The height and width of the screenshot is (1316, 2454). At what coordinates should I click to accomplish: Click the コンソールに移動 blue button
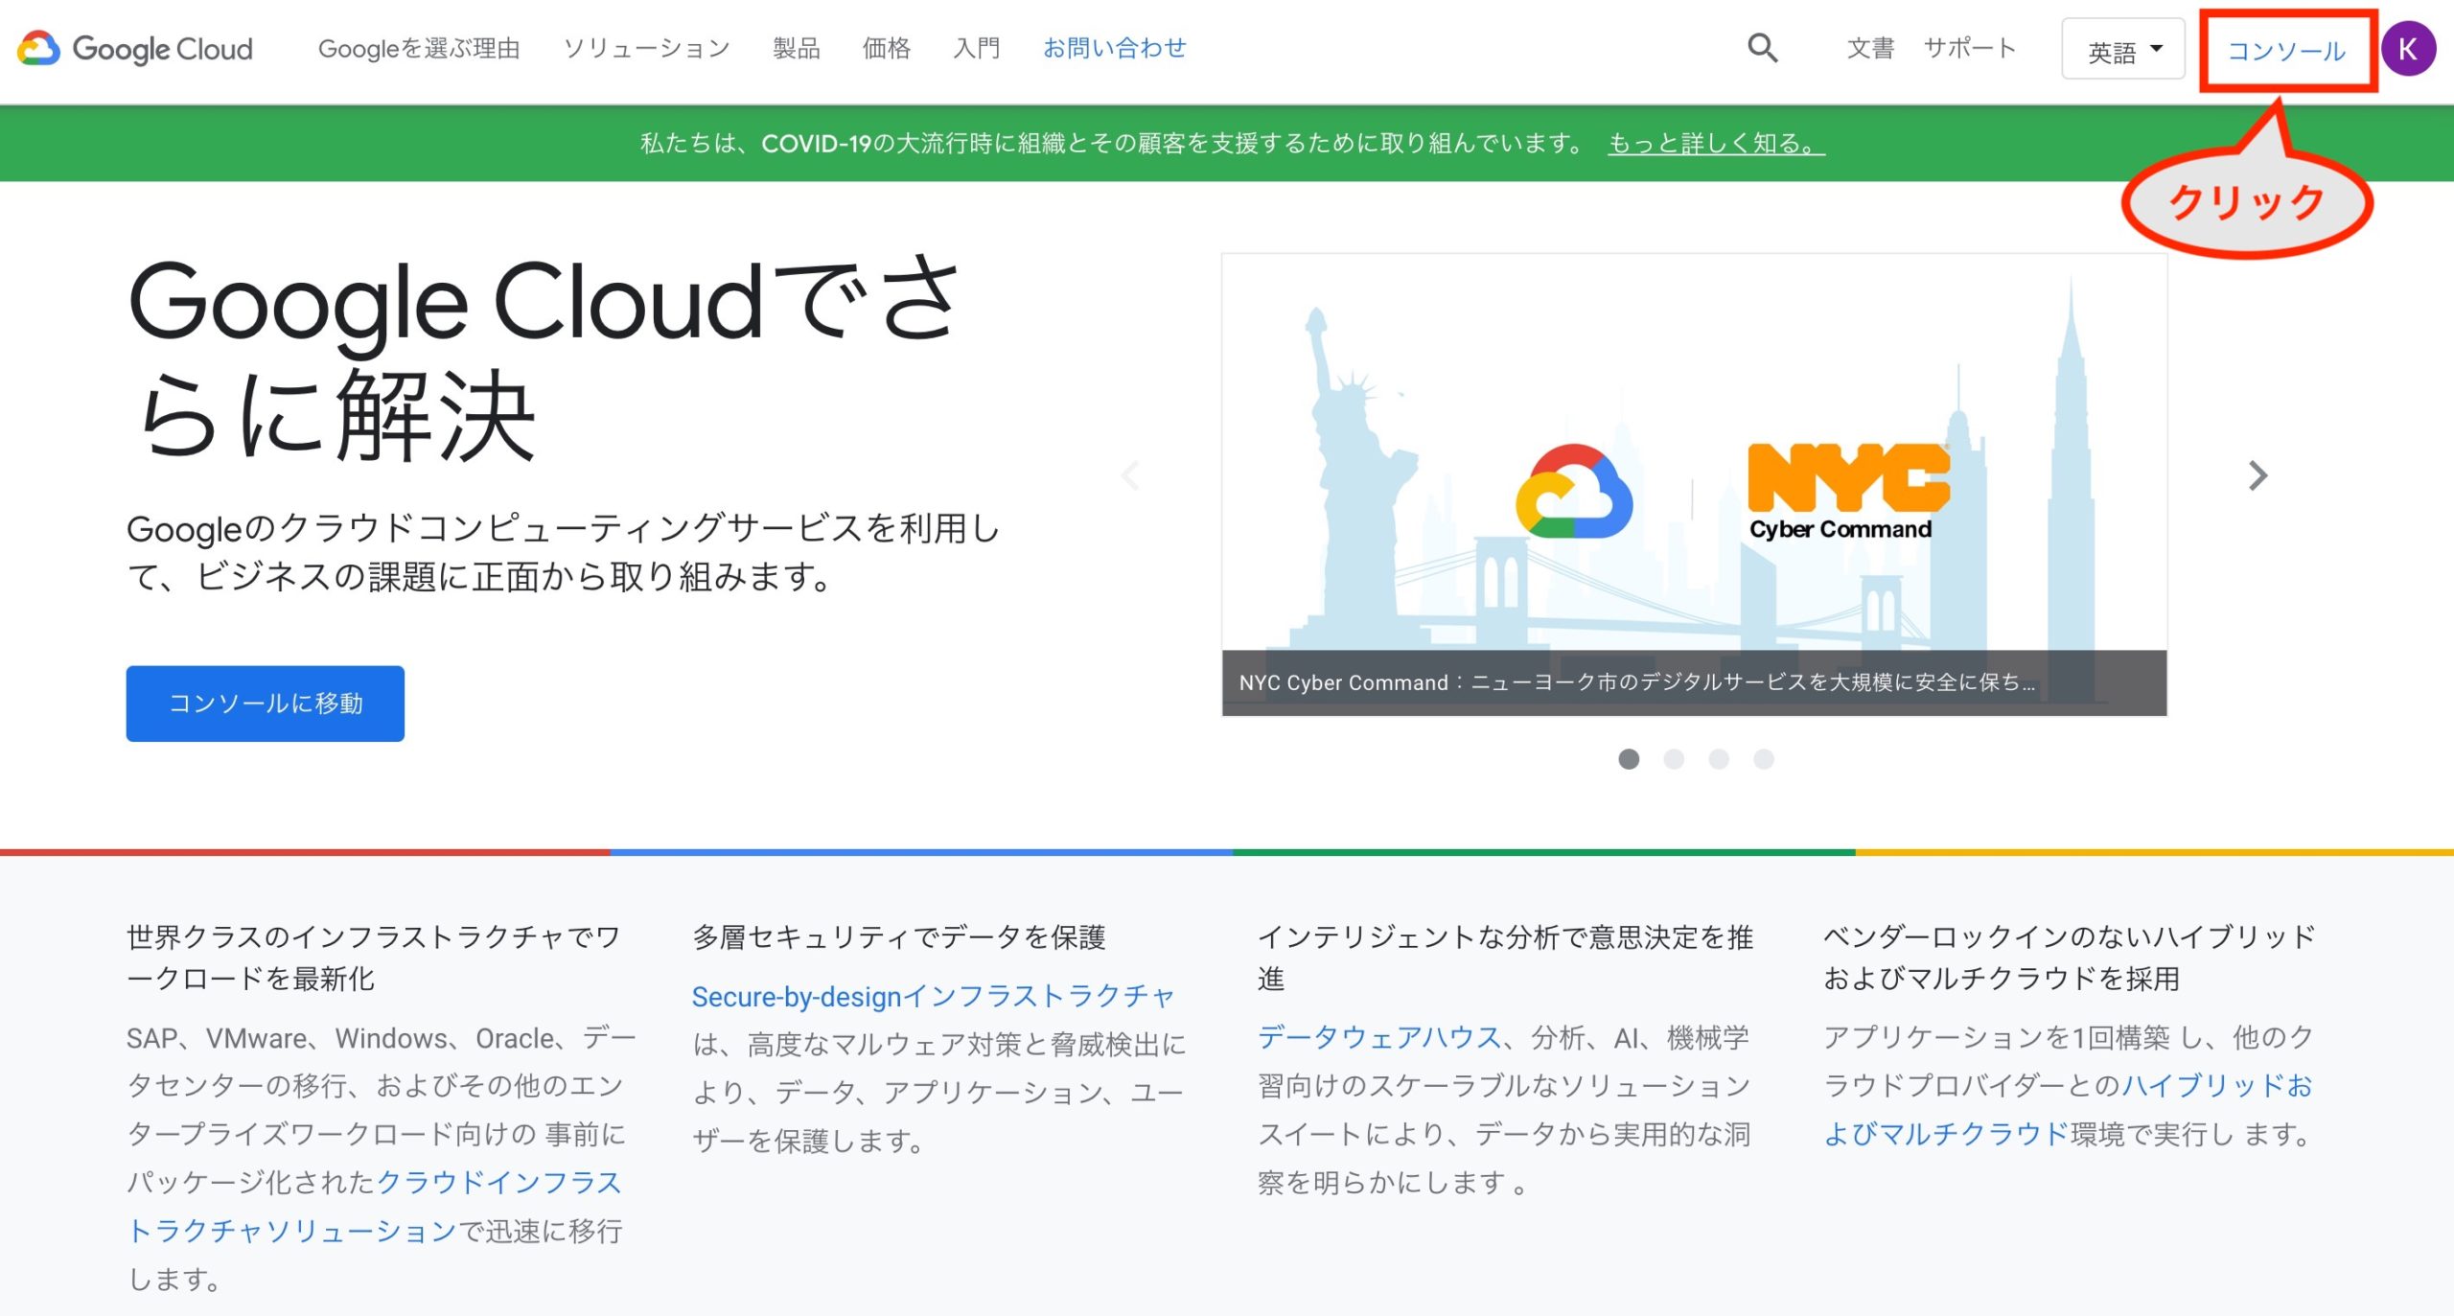click(x=266, y=704)
